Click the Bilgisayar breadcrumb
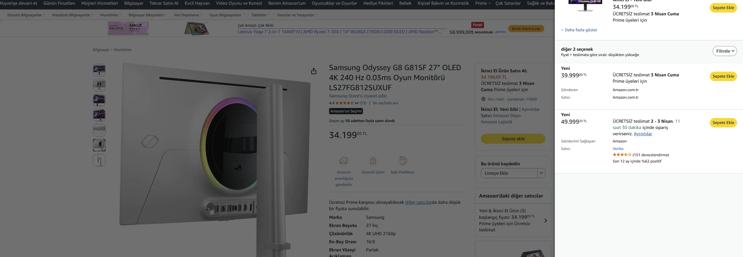Image resolution: width=743 pixels, height=257 pixels. tap(101, 50)
